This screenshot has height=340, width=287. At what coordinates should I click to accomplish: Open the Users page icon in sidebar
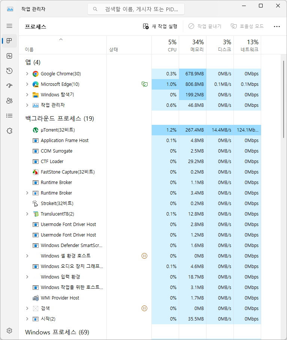(9, 100)
